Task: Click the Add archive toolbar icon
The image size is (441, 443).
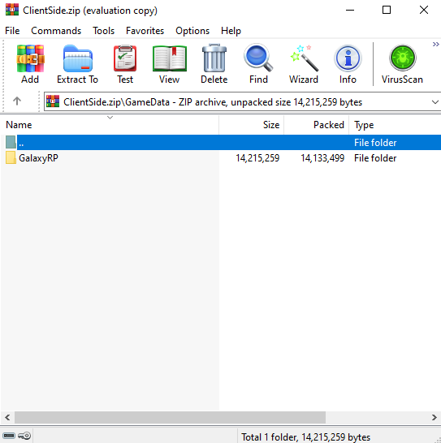Action: (30, 64)
